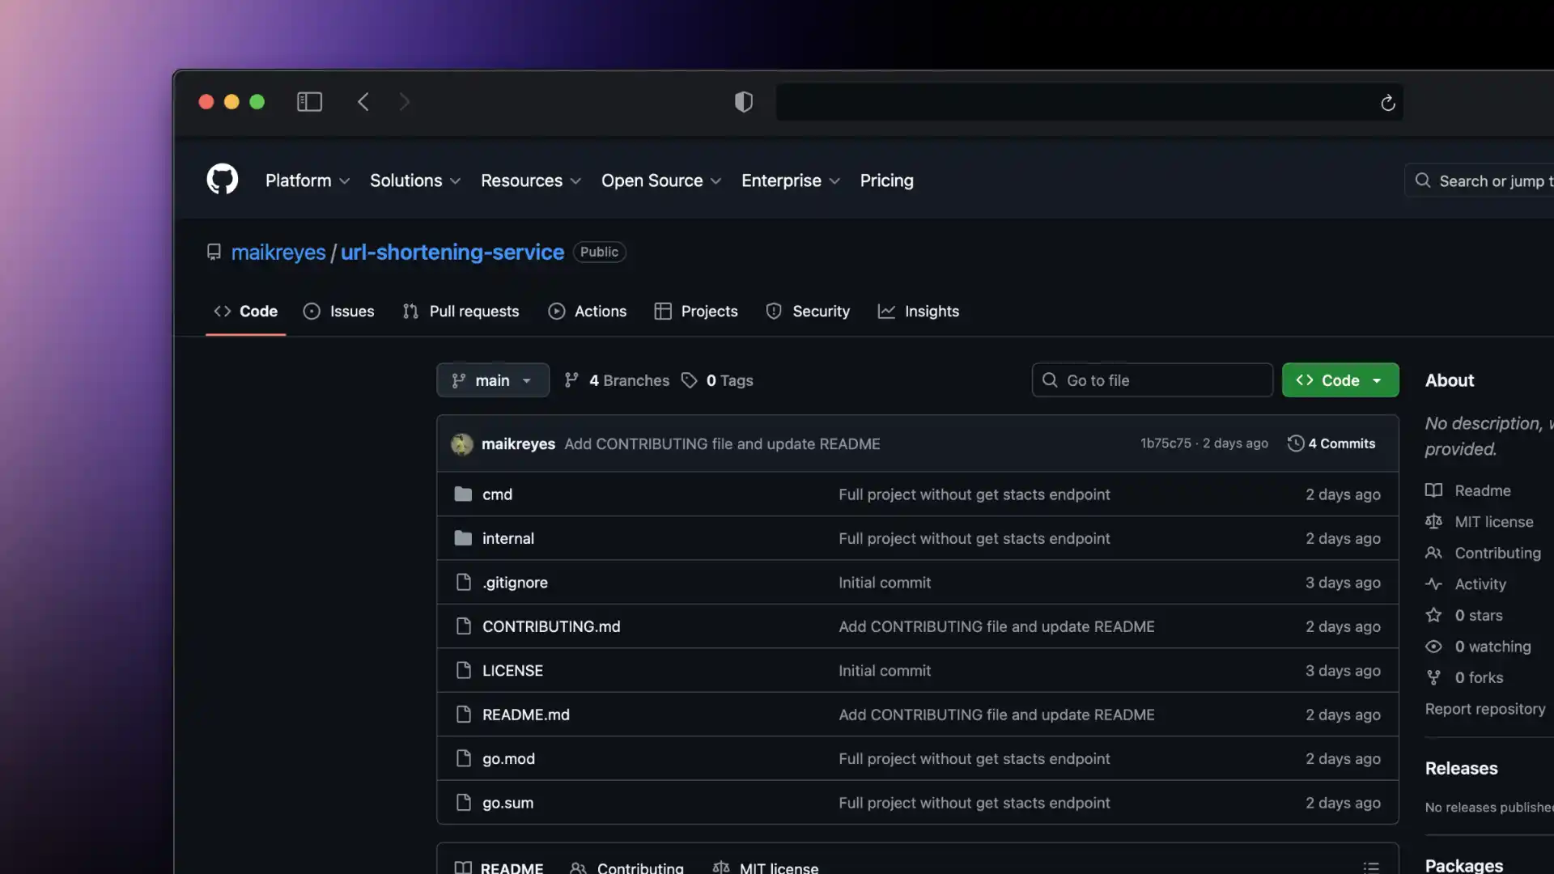This screenshot has width=1554, height=874.
Task: Focus the Go to file search field
Action: tap(1153, 380)
